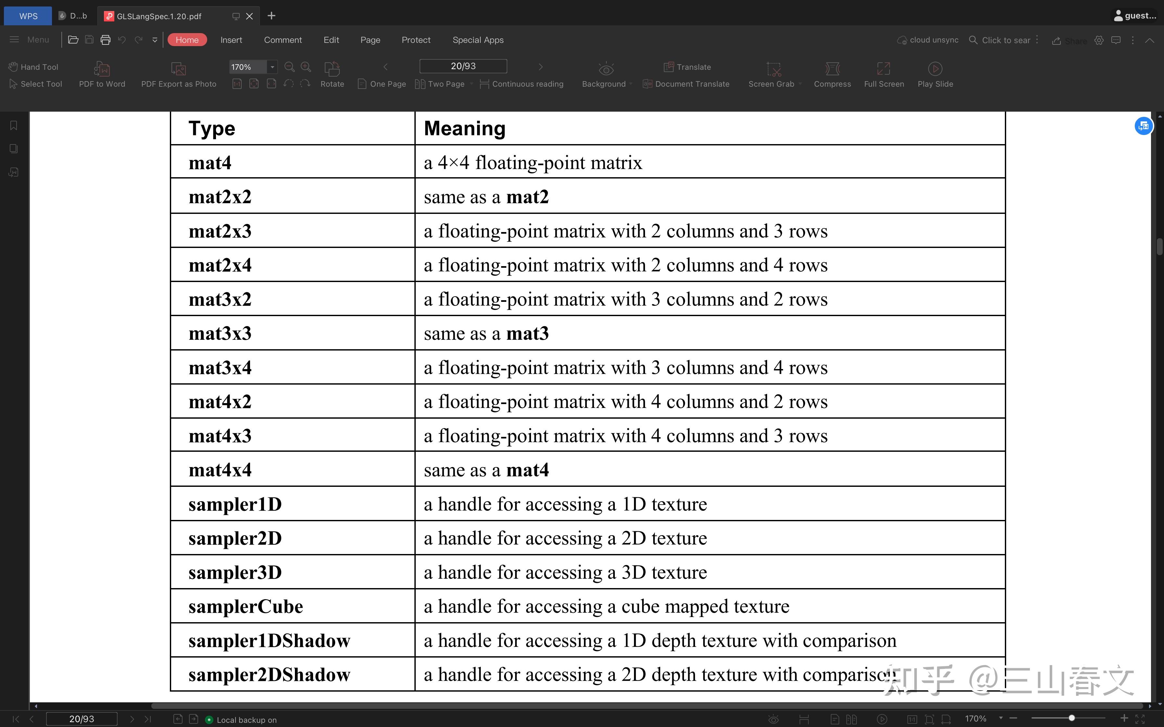Screen dimensions: 1164x727
Task: Open the Special Apps tab
Action: coord(478,40)
